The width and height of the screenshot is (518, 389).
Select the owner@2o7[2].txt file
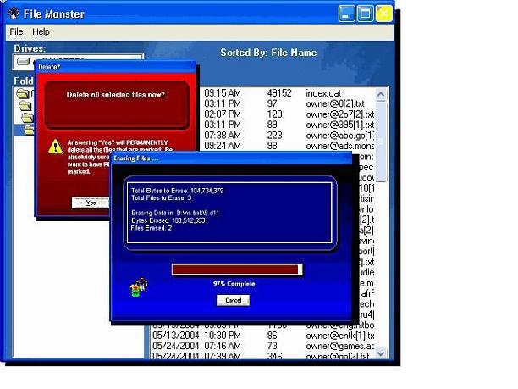339,114
